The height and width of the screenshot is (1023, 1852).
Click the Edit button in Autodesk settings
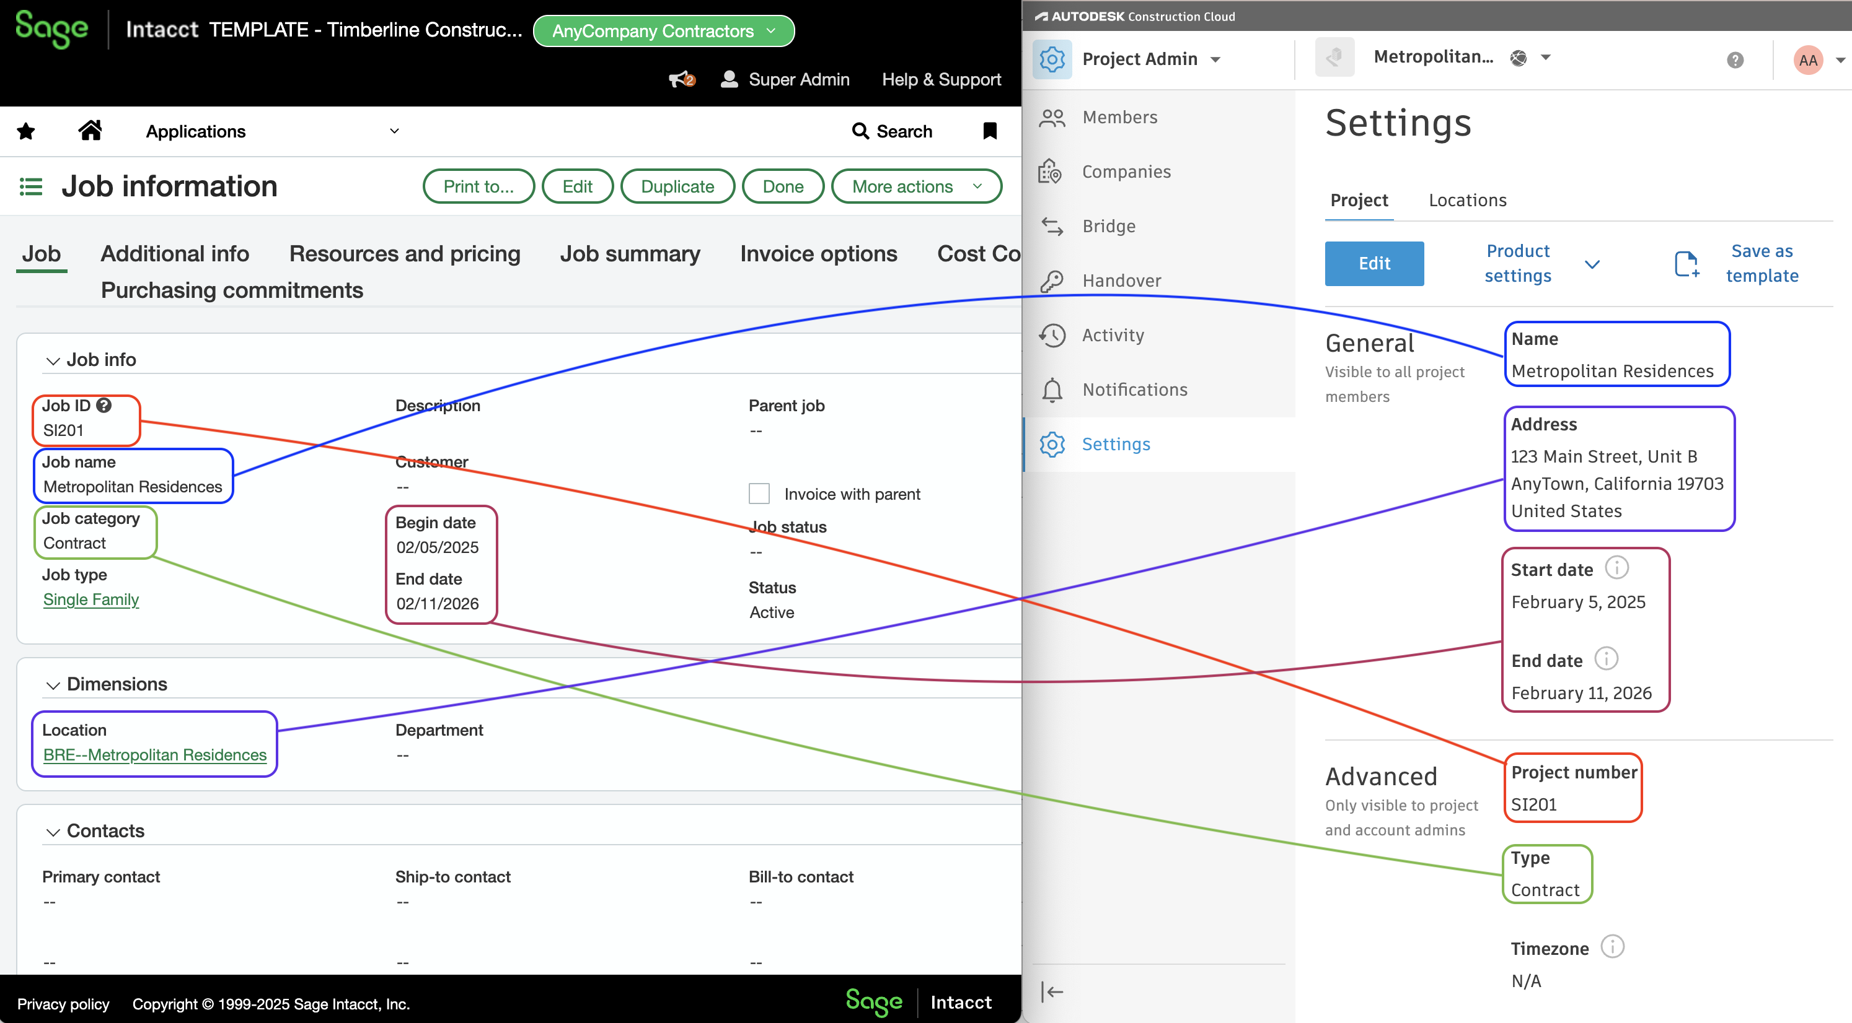pyautogui.click(x=1374, y=262)
